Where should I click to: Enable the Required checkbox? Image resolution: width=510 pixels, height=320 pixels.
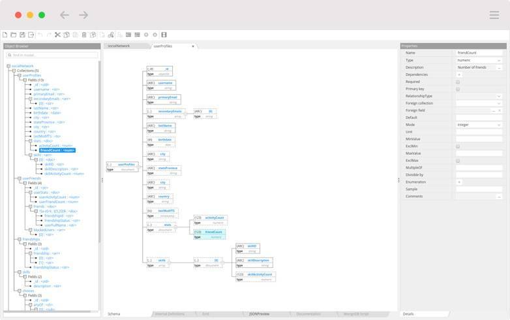(x=458, y=82)
